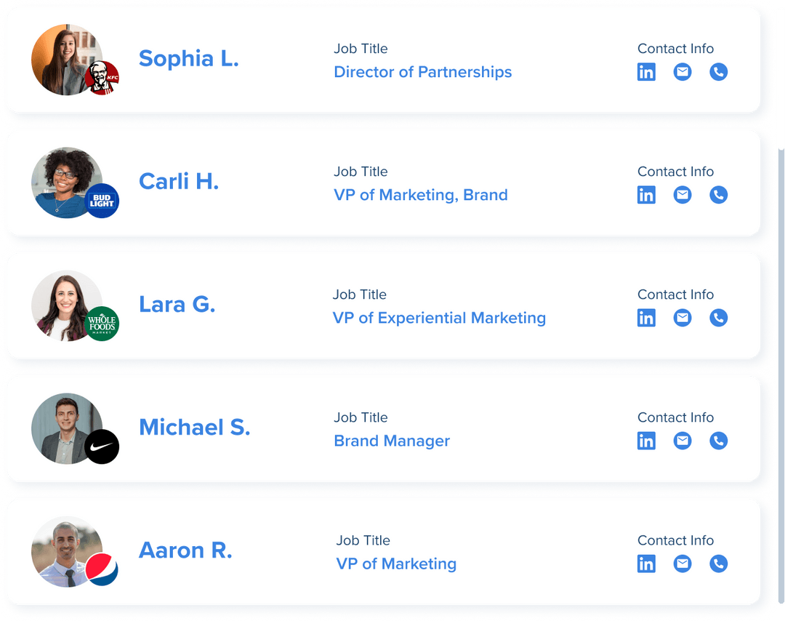Click the Director of Partnerships job title
Image resolution: width=785 pixels, height=621 pixels.
coord(423,72)
